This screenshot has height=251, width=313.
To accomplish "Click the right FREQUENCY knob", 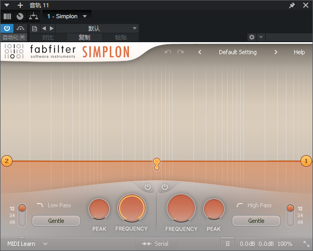I will point(181,208).
